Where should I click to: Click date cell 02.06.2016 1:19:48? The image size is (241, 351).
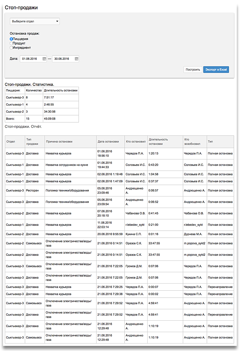(110, 174)
